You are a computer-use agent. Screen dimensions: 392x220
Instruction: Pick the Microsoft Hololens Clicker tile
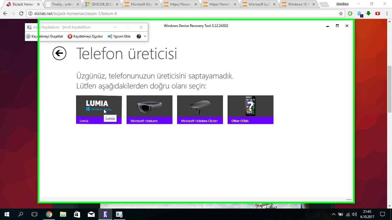pyautogui.click(x=200, y=110)
